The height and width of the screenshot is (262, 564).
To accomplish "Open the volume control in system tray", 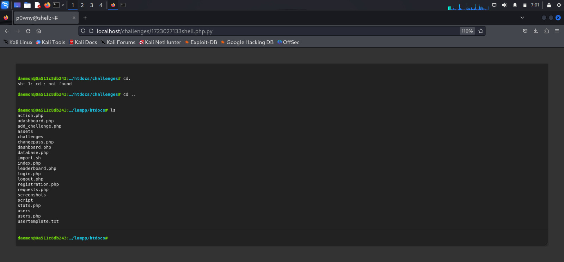I will [x=504, y=5].
